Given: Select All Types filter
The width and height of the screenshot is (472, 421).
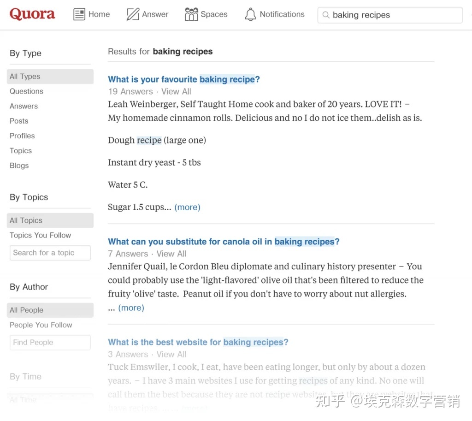Looking at the screenshot, I should 50,77.
